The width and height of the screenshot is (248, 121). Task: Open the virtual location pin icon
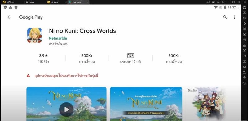(244, 78)
